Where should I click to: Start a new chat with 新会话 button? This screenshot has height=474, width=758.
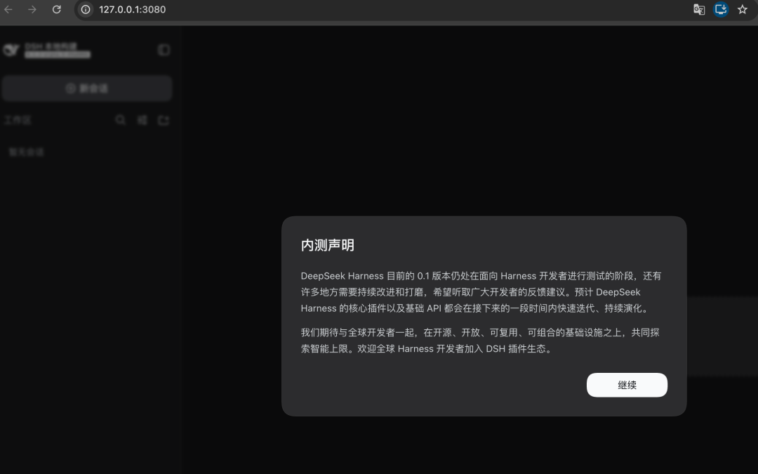coord(87,88)
